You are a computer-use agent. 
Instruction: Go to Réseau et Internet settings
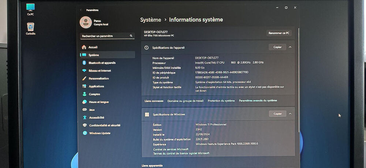pos(108,71)
